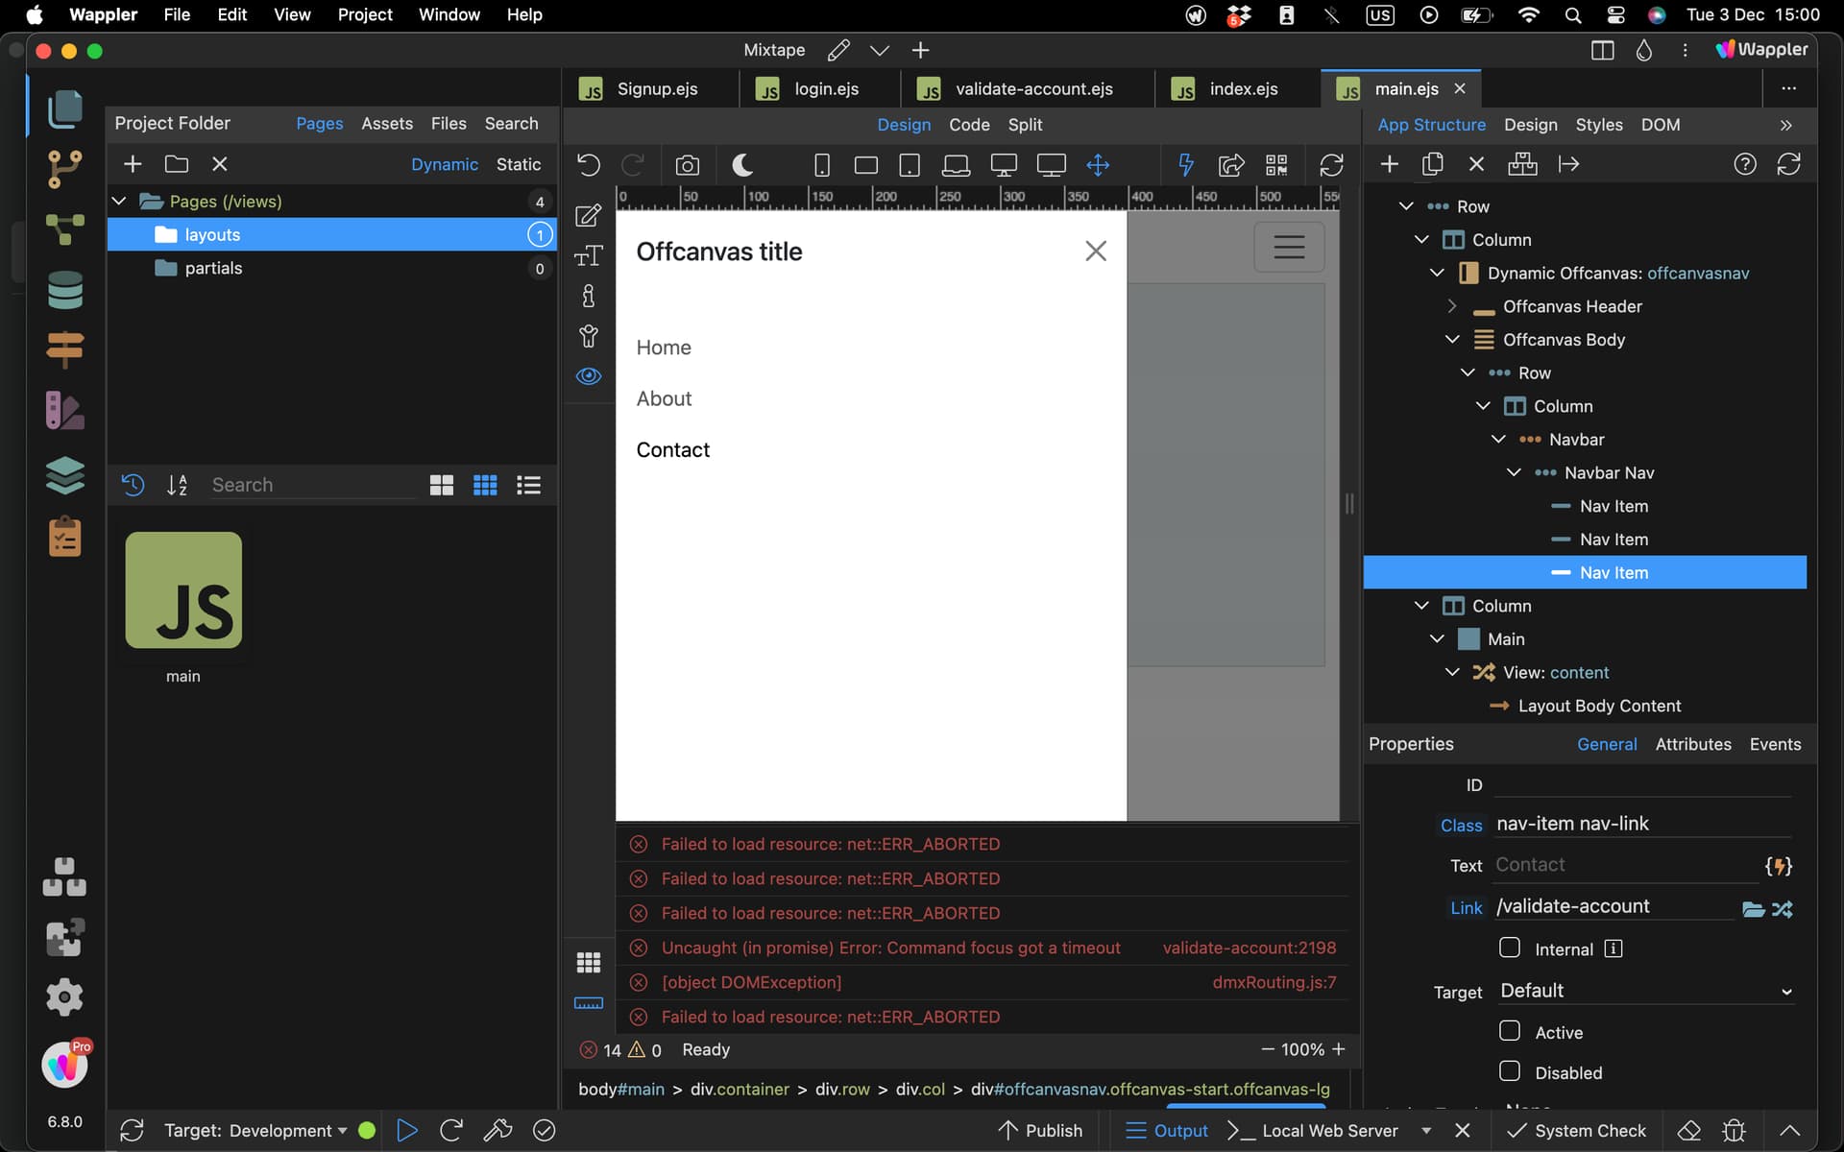Click the About link in offcanvas
The image size is (1844, 1152).
664,398
